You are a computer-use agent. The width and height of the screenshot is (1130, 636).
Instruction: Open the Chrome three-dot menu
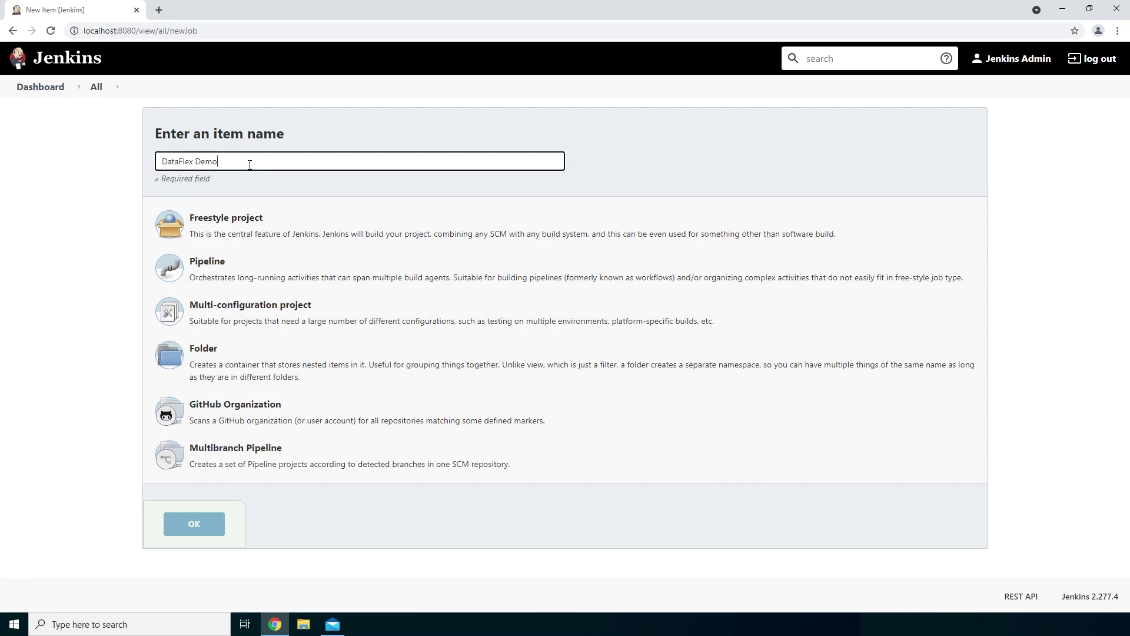(x=1117, y=31)
